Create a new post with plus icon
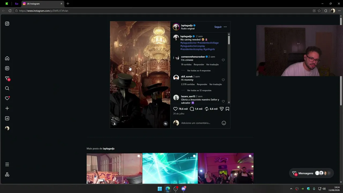 click(7, 108)
